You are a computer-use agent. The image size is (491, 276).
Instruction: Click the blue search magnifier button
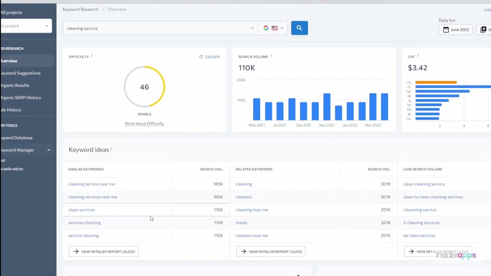299,28
